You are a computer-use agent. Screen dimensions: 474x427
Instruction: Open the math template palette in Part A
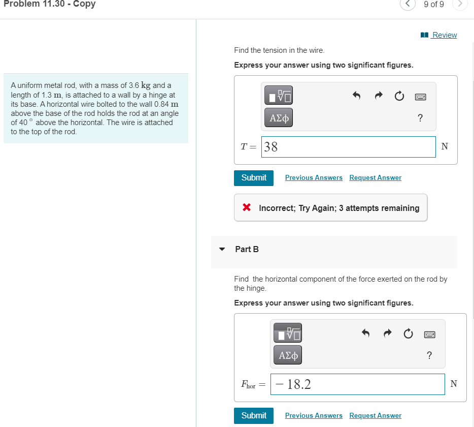click(x=278, y=96)
